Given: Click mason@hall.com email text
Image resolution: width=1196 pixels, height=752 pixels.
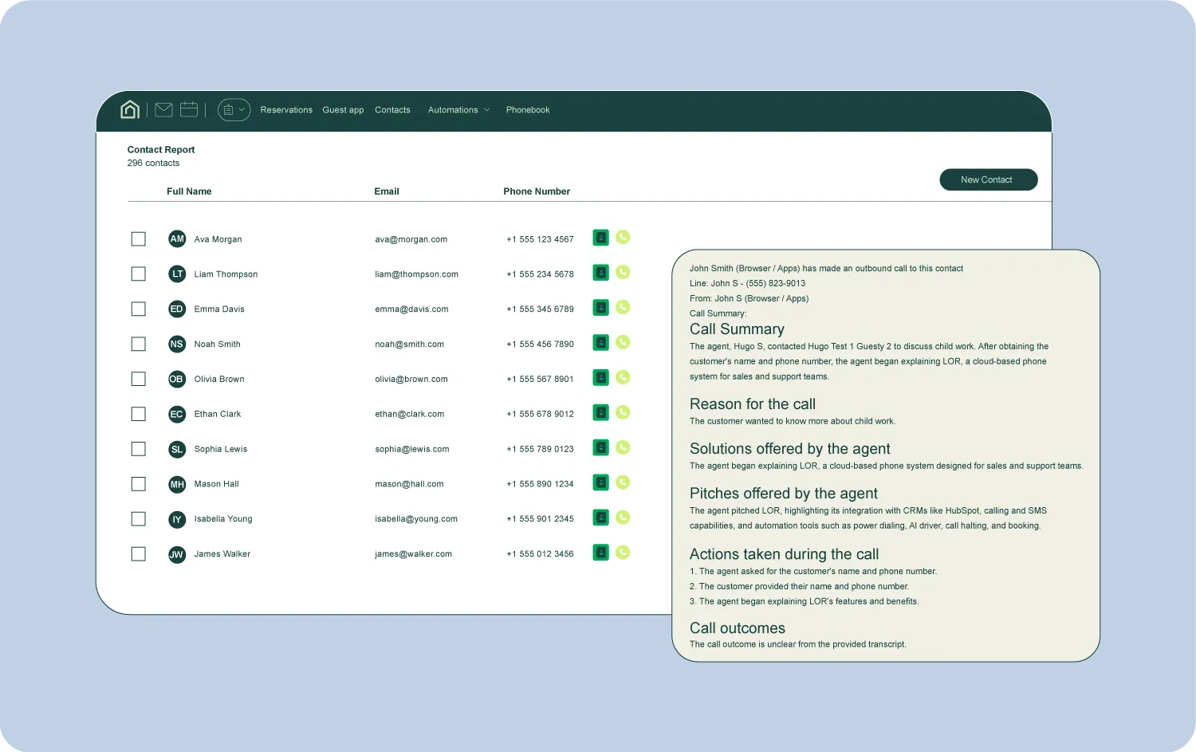Looking at the screenshot, I should click(x=410, y=484).
